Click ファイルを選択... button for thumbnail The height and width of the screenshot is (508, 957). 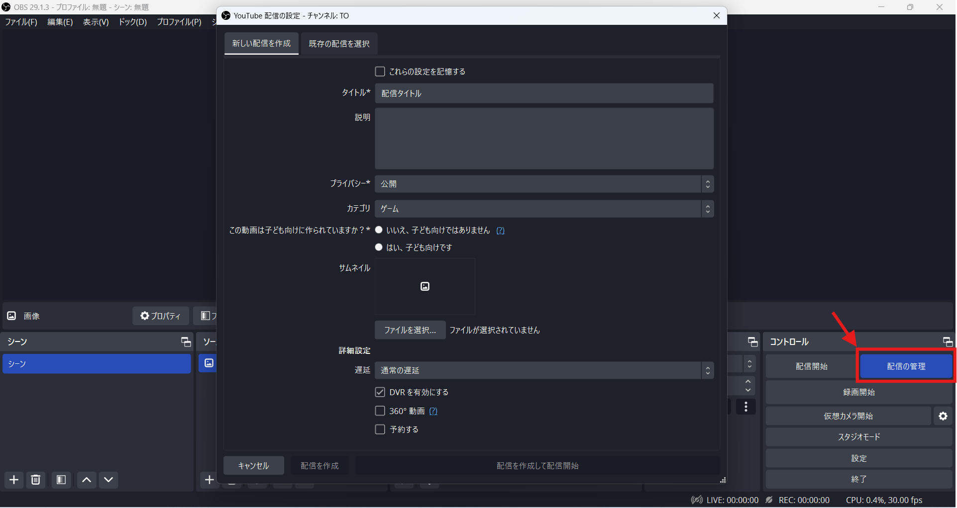[410, 330]
